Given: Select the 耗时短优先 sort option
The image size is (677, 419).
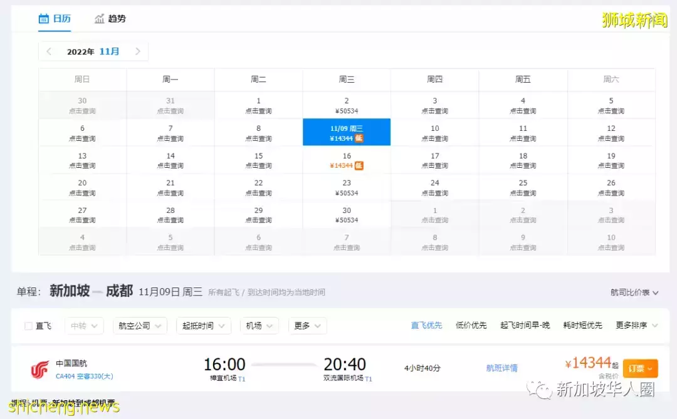Looking at the screenshot, I should tap(583, 325).
